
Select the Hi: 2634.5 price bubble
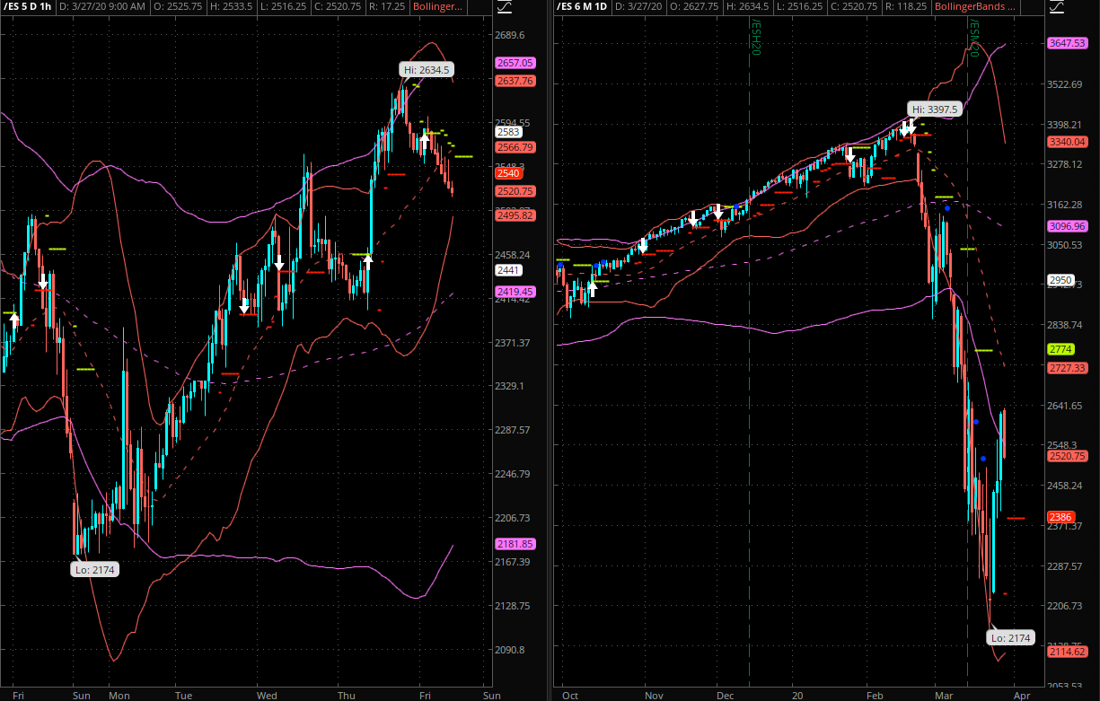pyautogui.click(x=427, y=69)
